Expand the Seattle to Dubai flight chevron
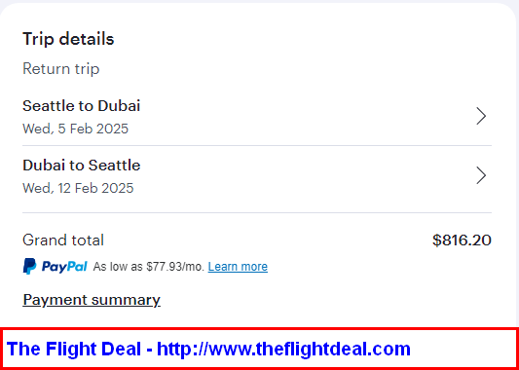This screenshot has height=370, width=519. pos(481,116)
